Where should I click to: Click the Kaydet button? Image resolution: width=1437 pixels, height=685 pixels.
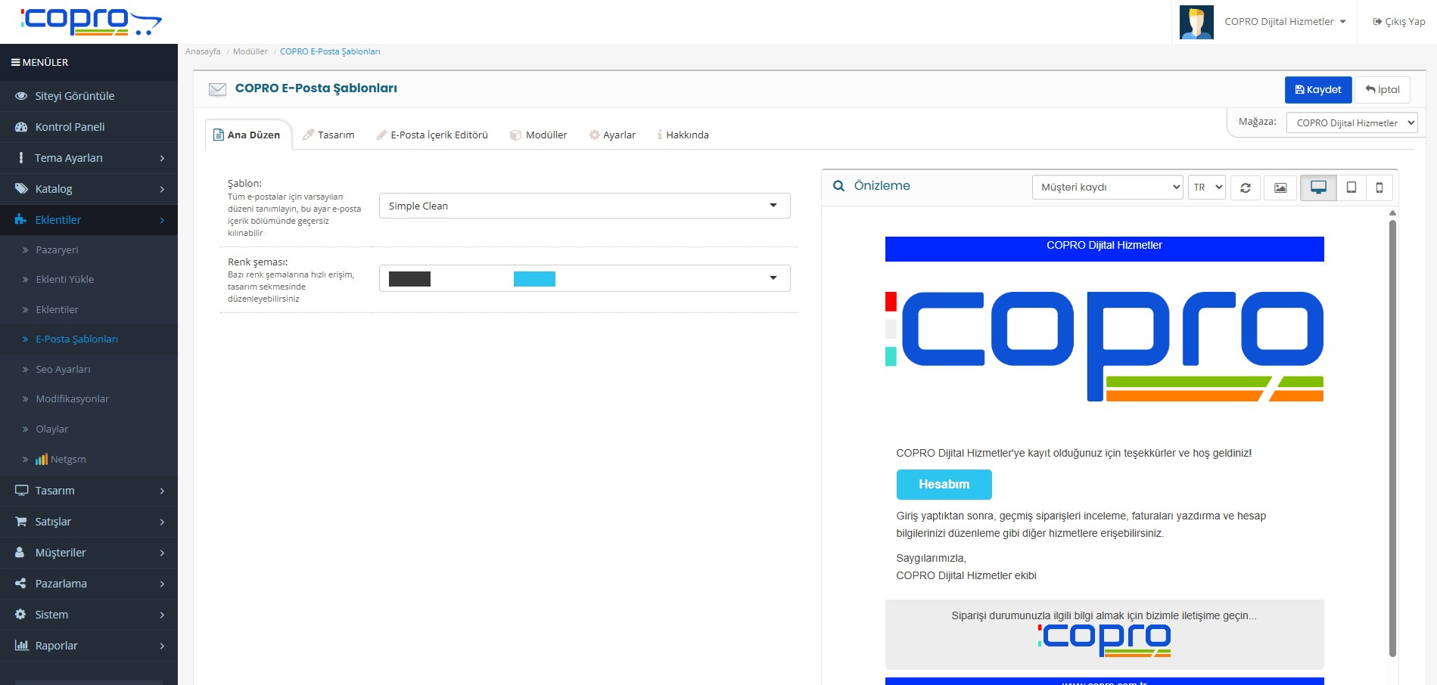(1318, 89)
